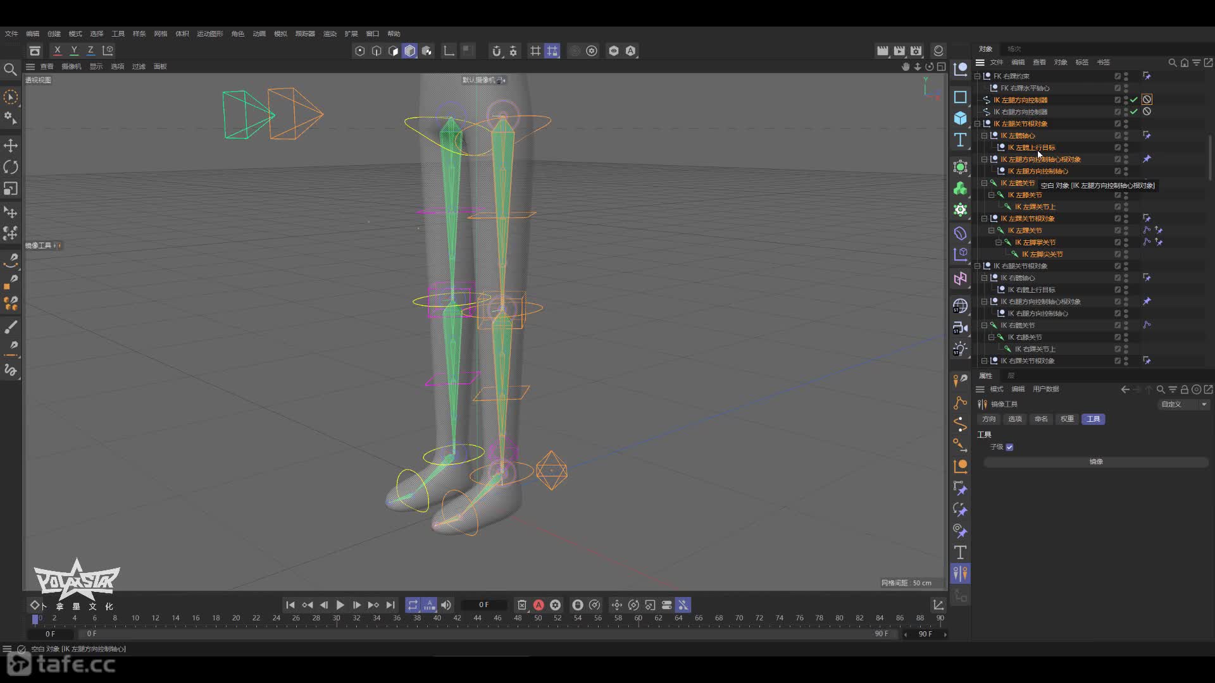Collapse the IK 右髋关节 node
This screenshot has width=1215, height=683.
pos(984,325)
